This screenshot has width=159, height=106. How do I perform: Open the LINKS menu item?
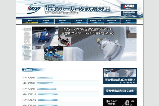tap(128, 21)
